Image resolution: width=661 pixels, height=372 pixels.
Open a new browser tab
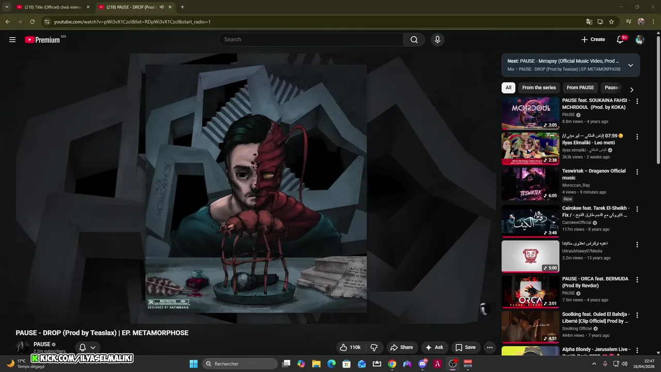click(182, 7)
